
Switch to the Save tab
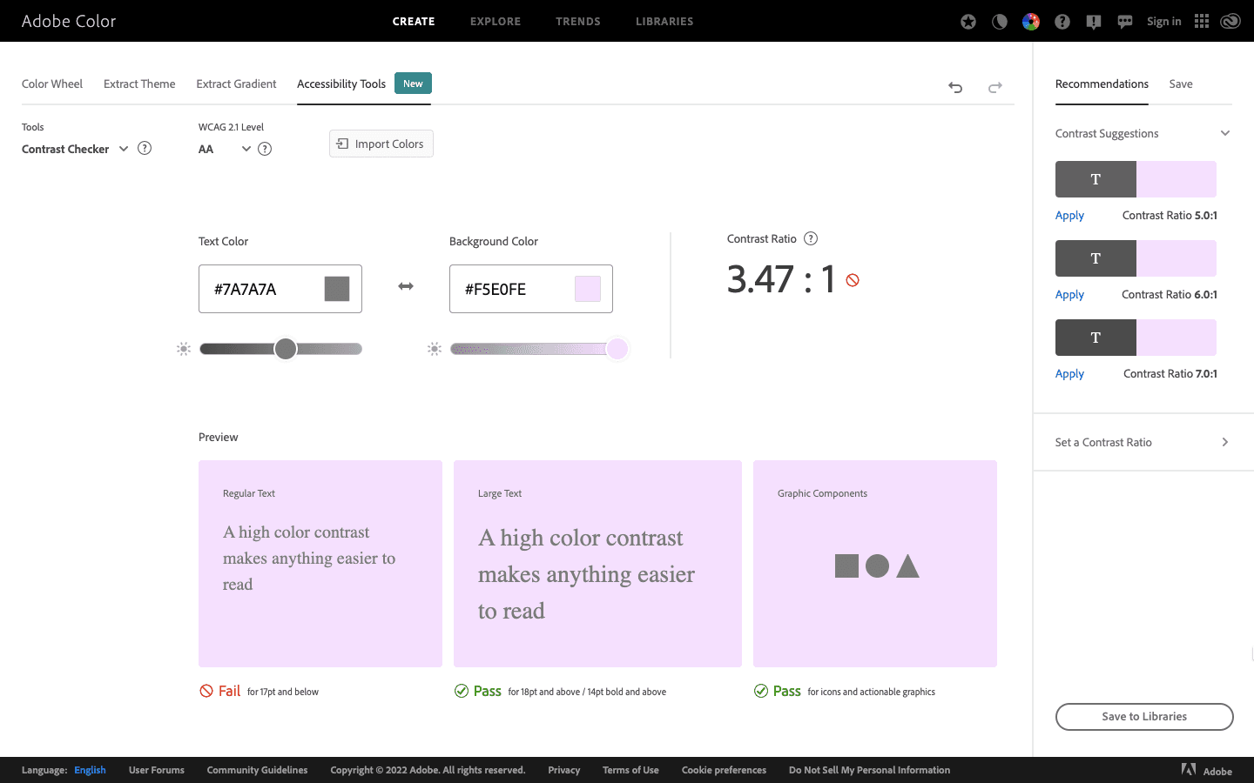(1181, 84)
